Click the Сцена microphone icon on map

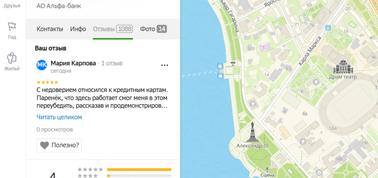[267, 169]
